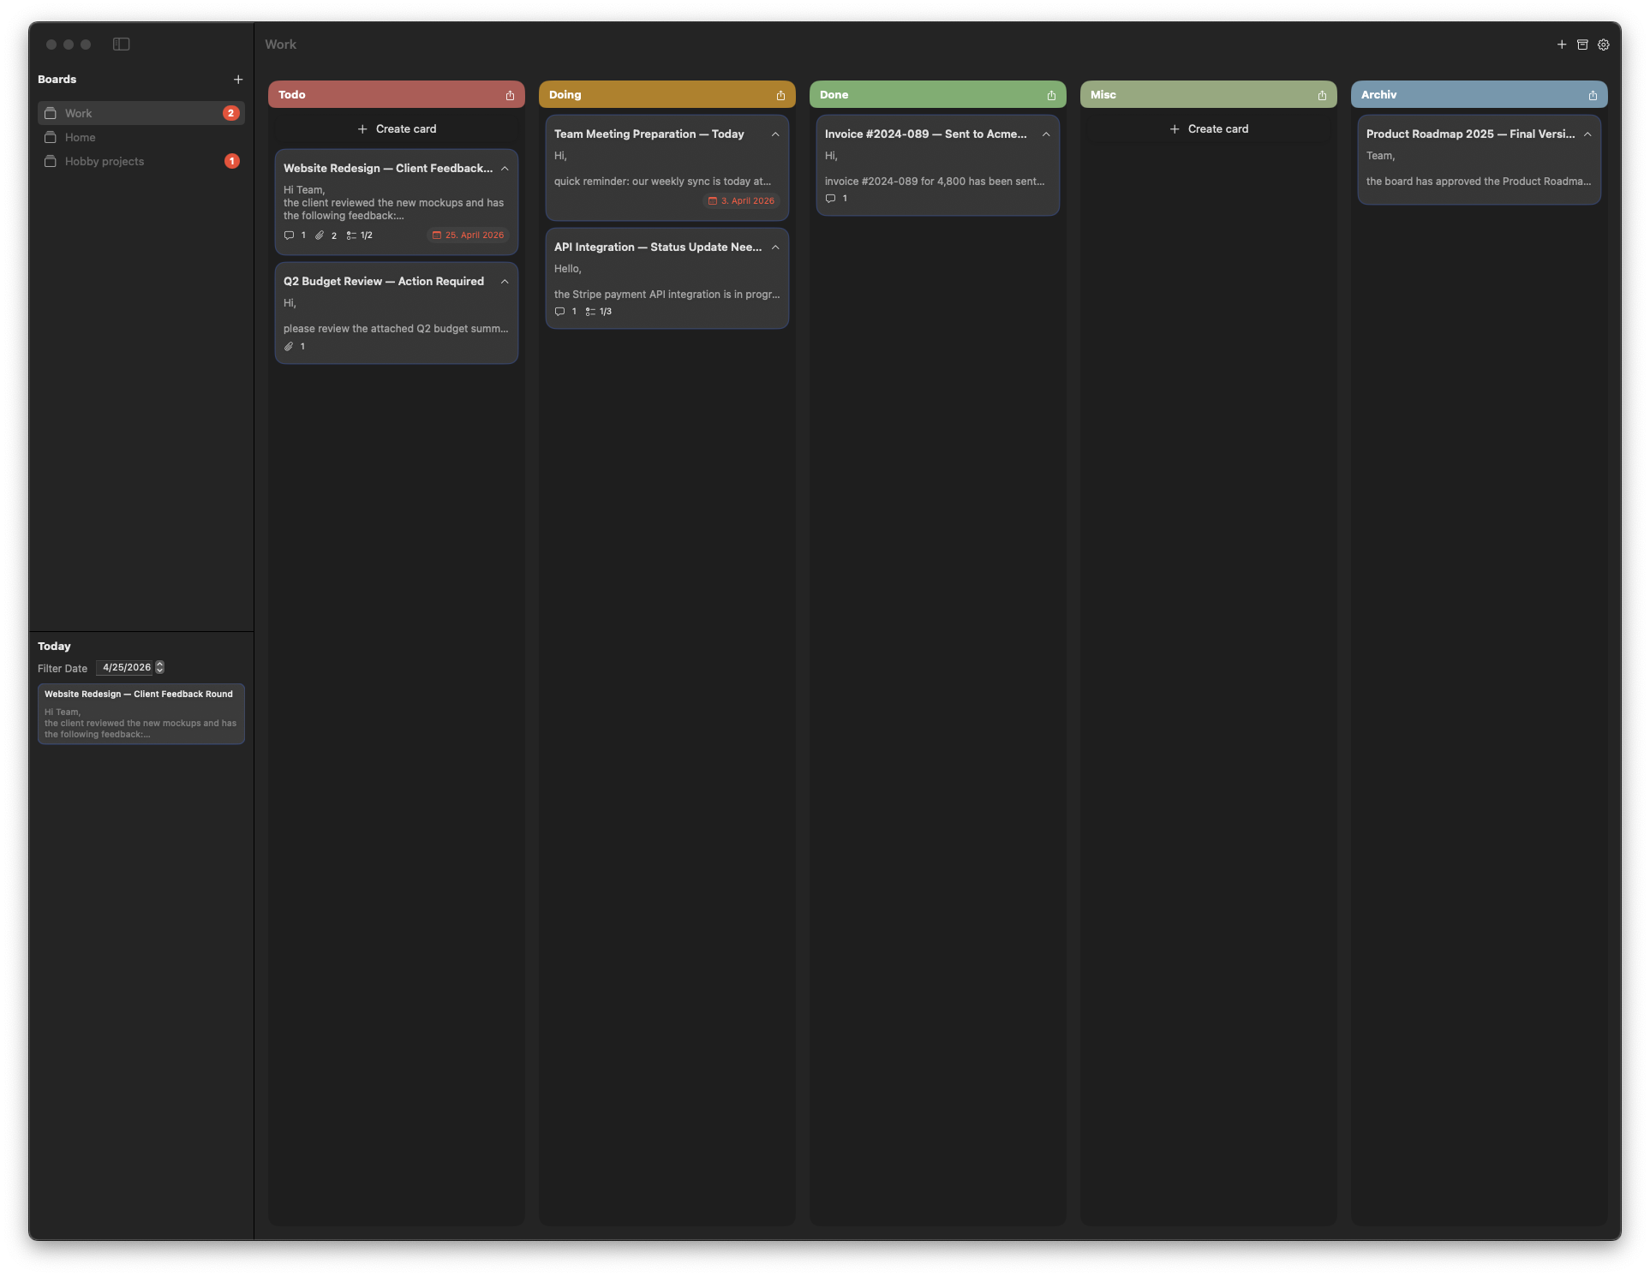Click the Archiv column share icon
This screenshot has height=1276, width=1650.
(x=1593, y=95)
